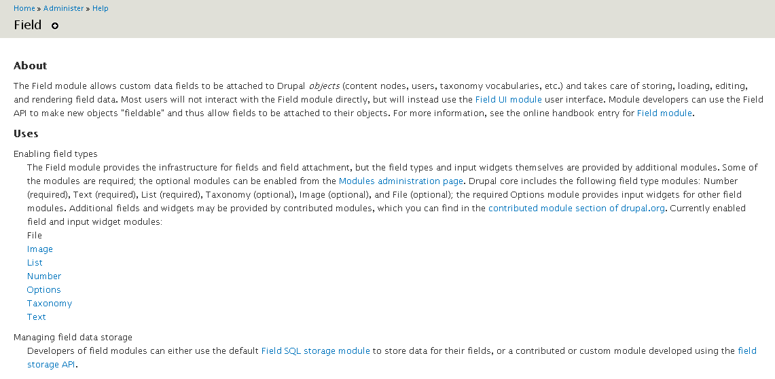775x379 pixels.
Task: Open the Field UI module link
Action: pos(508,100)
